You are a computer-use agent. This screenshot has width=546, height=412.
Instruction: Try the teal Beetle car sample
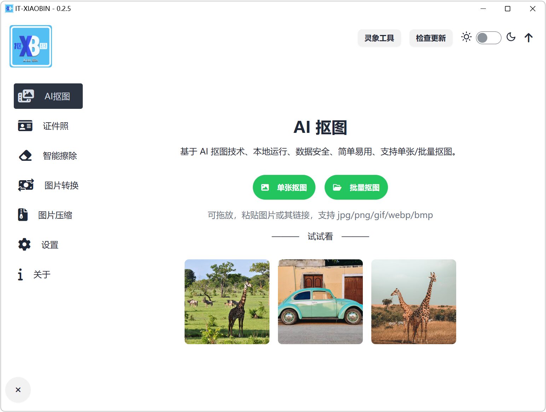(320, 302)
